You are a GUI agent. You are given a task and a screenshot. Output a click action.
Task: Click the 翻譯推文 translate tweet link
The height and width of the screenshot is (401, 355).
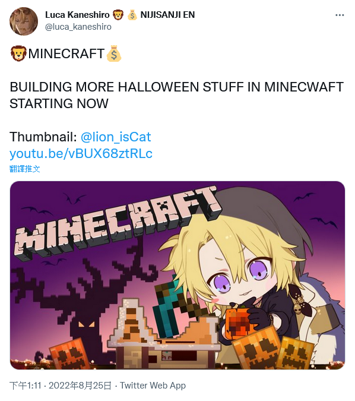25,169
